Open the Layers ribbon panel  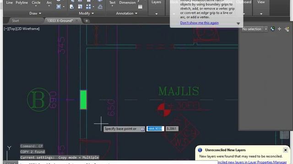coord(157,2)
